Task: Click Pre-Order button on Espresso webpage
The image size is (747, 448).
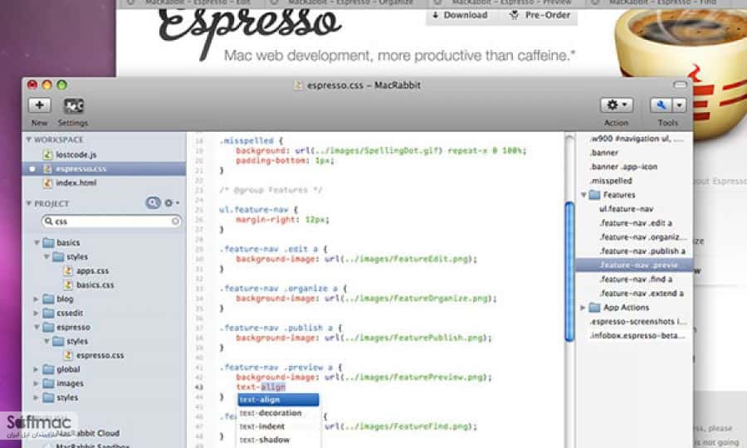Action: point(539,15)
